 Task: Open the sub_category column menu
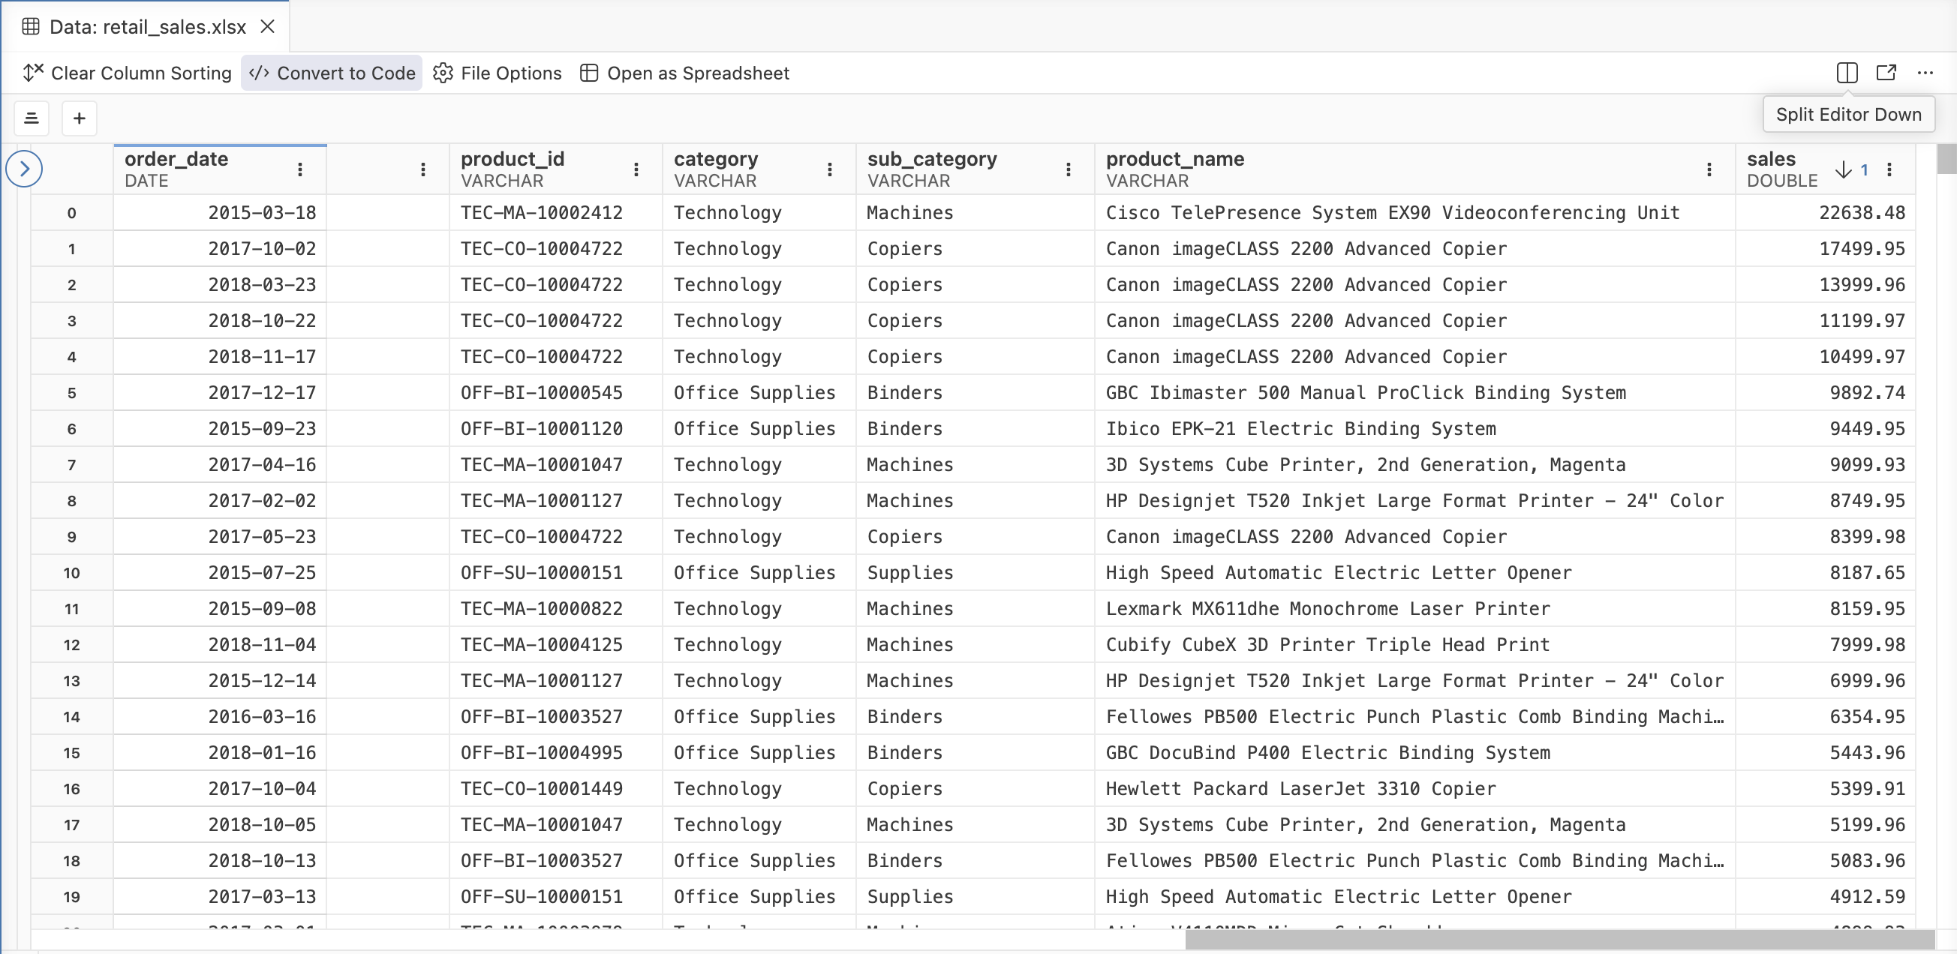point(1068,169)
